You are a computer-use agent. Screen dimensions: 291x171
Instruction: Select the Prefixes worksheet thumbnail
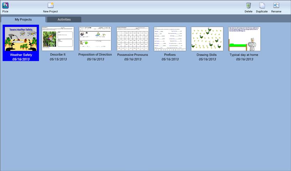[x=170, y=39]
